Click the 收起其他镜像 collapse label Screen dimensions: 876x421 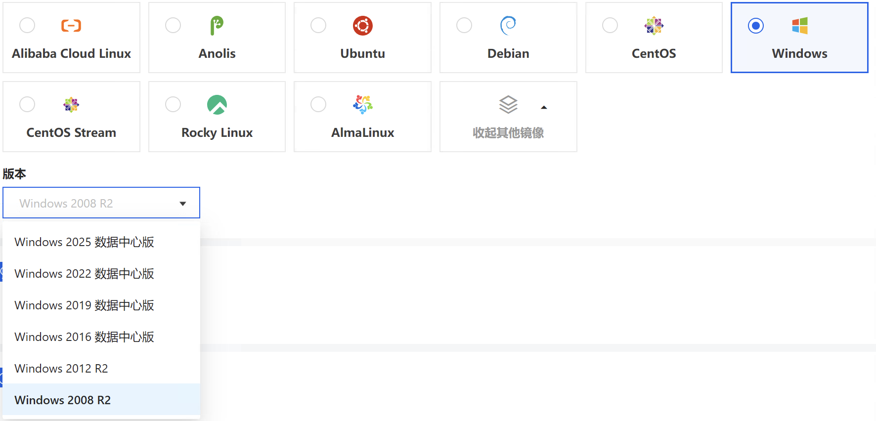(508, 132)
